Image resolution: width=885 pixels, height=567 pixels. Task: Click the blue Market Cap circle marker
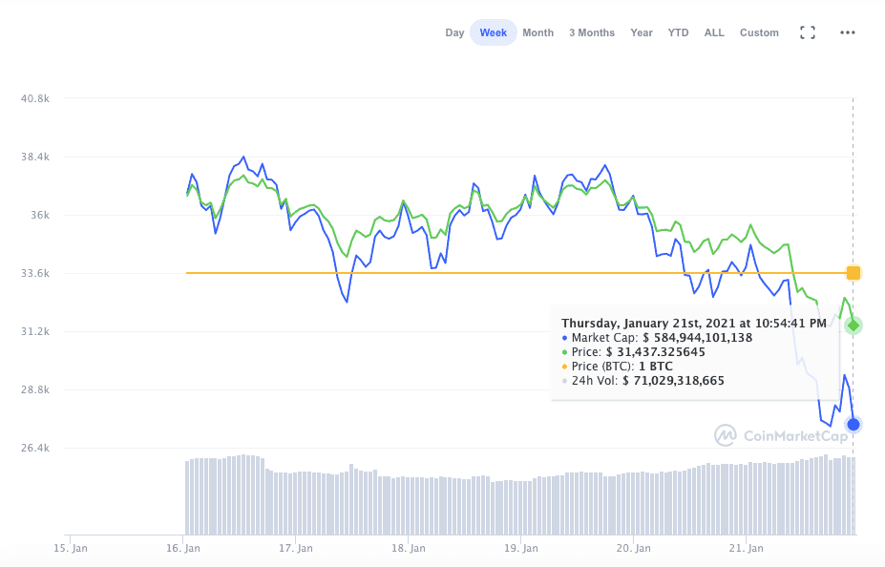point(853,425)
